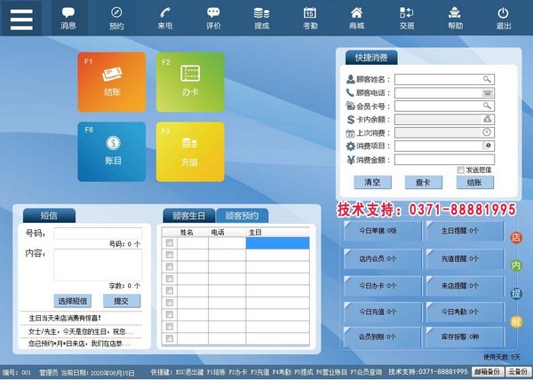Image resolution: width=533 pixels, height=380 pixels.
Task: Open the 考勤 attendance calendar icon
Action: tap(309, 17)
